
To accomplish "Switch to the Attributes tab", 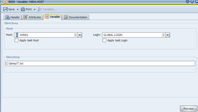I will coord(32,17).
